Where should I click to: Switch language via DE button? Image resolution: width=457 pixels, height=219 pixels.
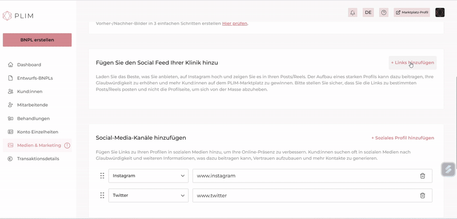pyautogui.click(x=368, y=13)
